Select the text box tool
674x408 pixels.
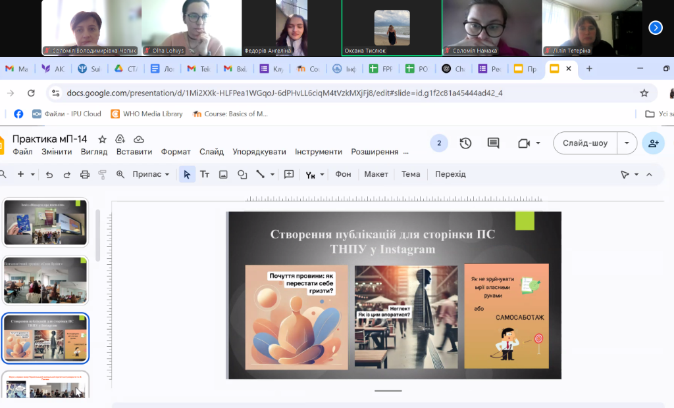[x=205, y=174]
